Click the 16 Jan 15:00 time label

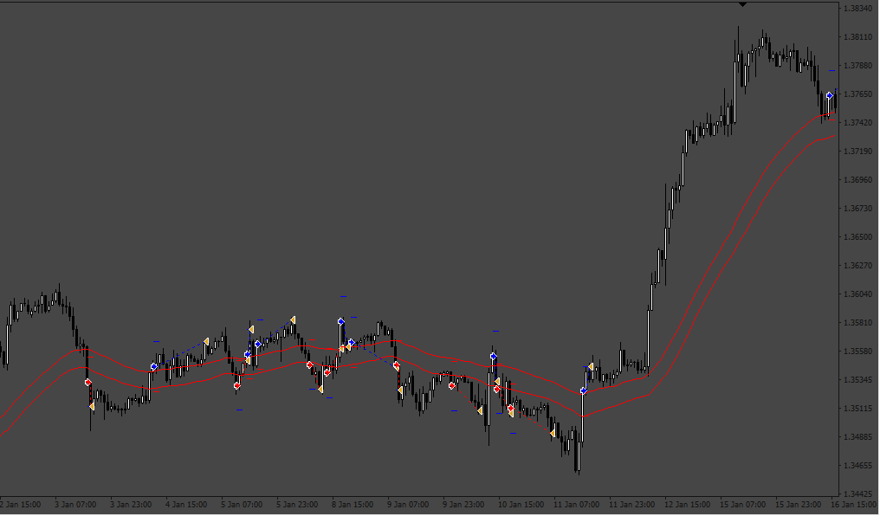click(854, 505)
